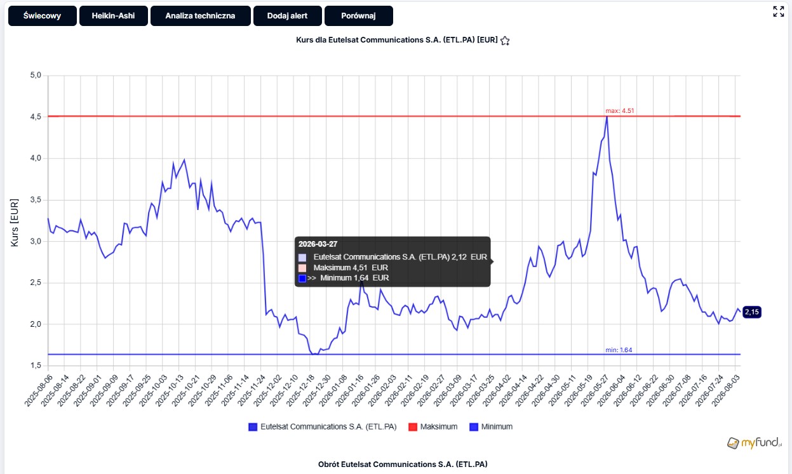Click the chart title Kurs dla Eutelsat Communications
The height and width of the screenshot is (474, 792).
click(x=397, y=40)
